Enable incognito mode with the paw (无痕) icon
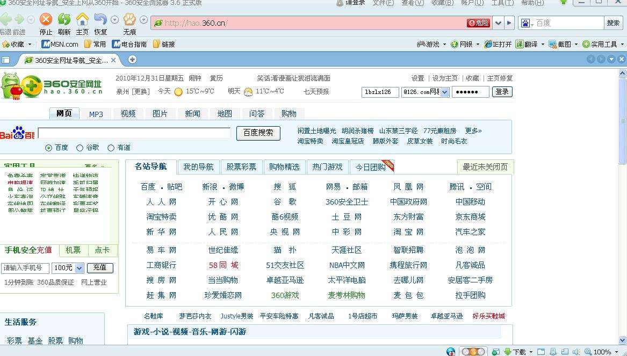Viewport: 627px width, 356px height. [129, 19]
